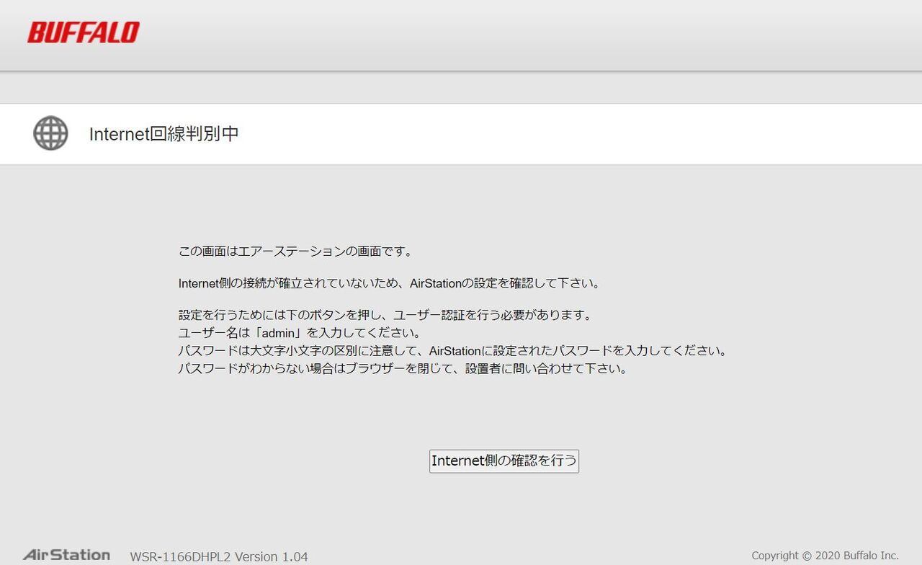Click the BUFFALO logo in the header
This screenshot has height=565, width=922.
[x=82, y=32]
